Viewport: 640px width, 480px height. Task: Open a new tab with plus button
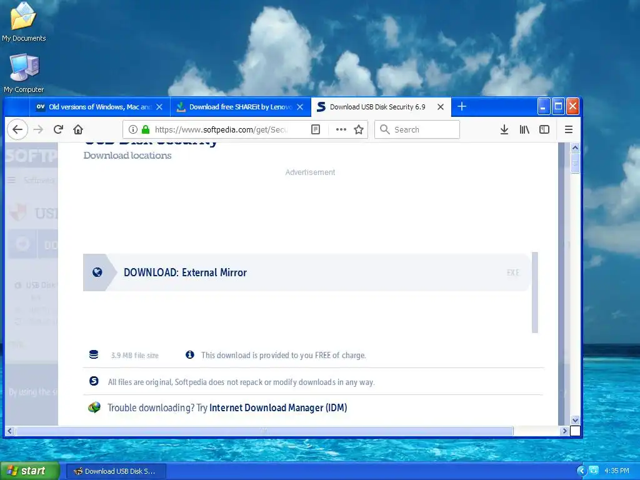point(462,106)
